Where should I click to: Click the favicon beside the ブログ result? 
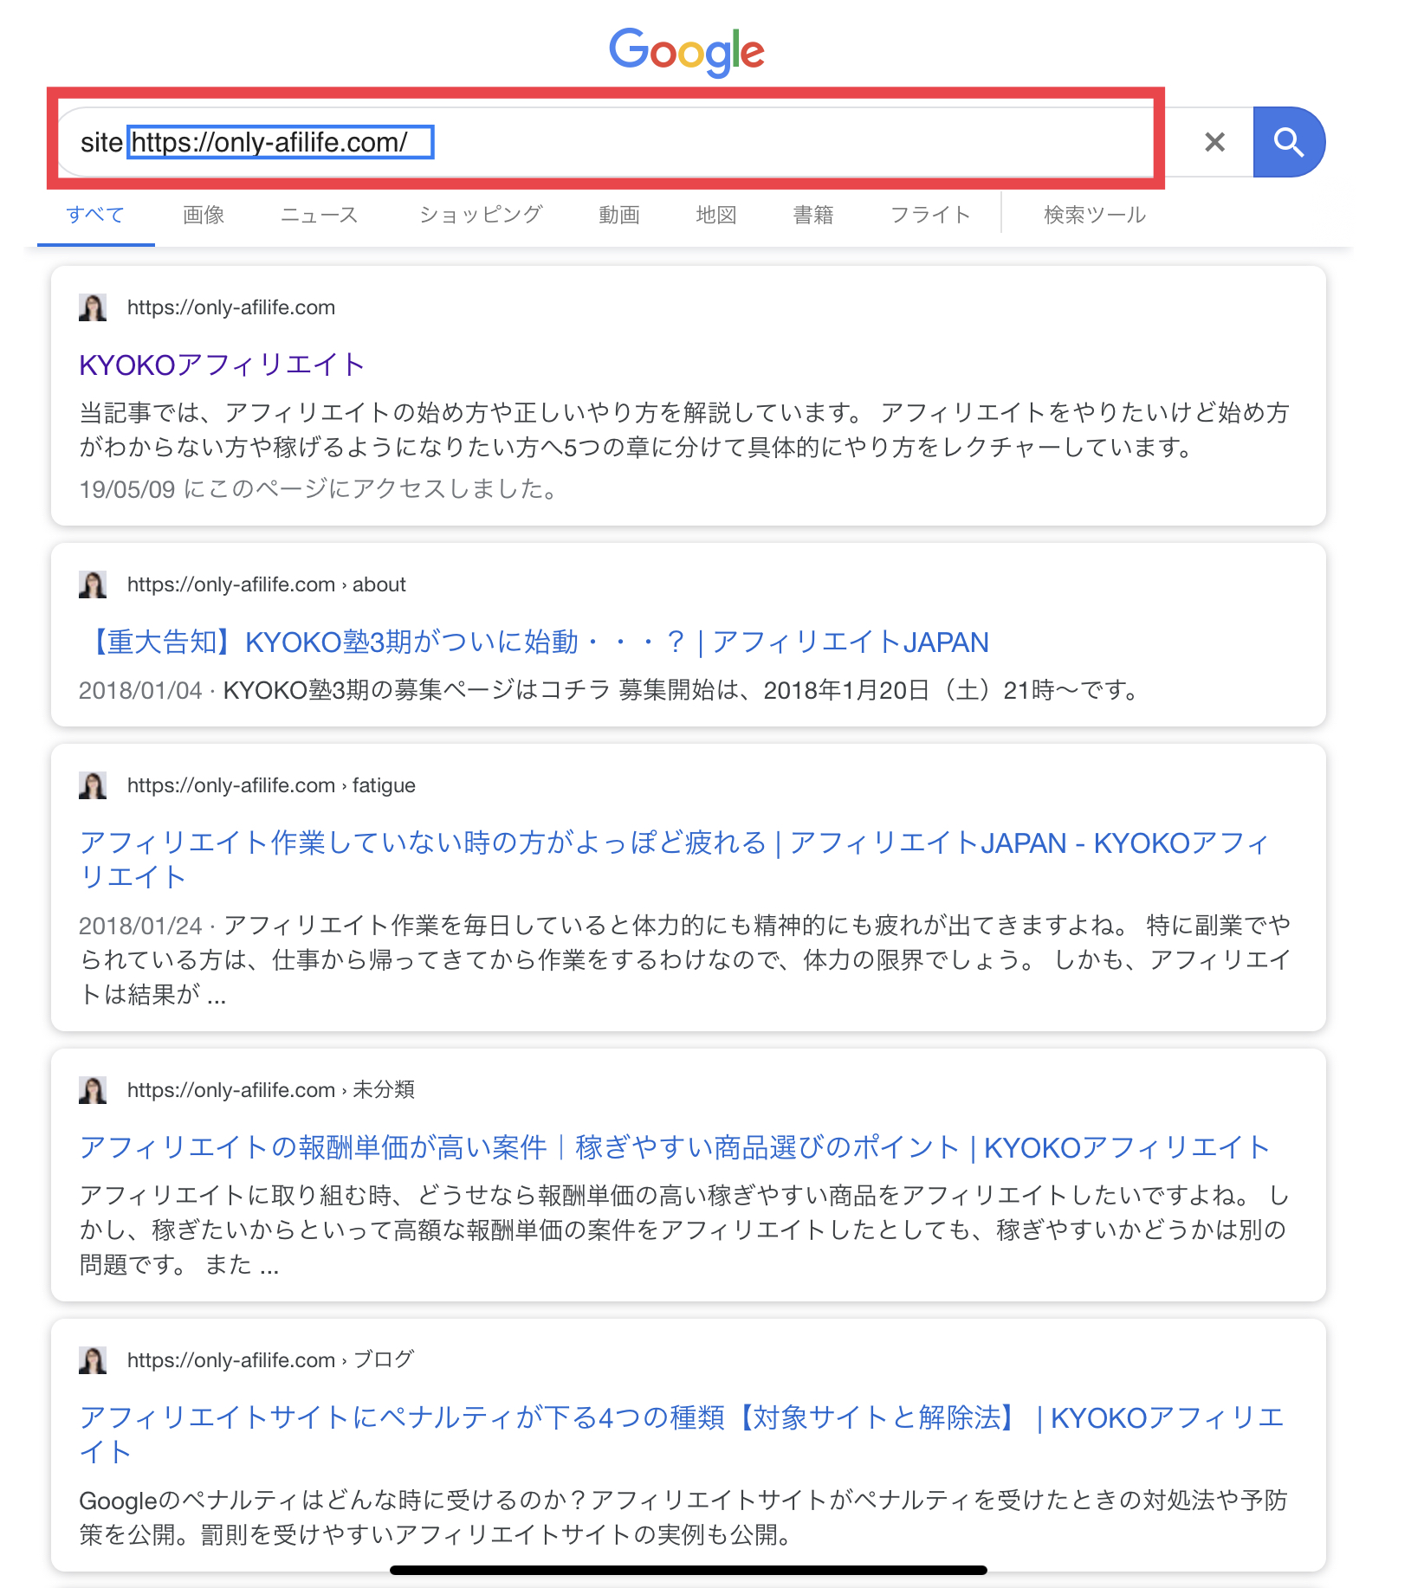[x=93, y=1360]
